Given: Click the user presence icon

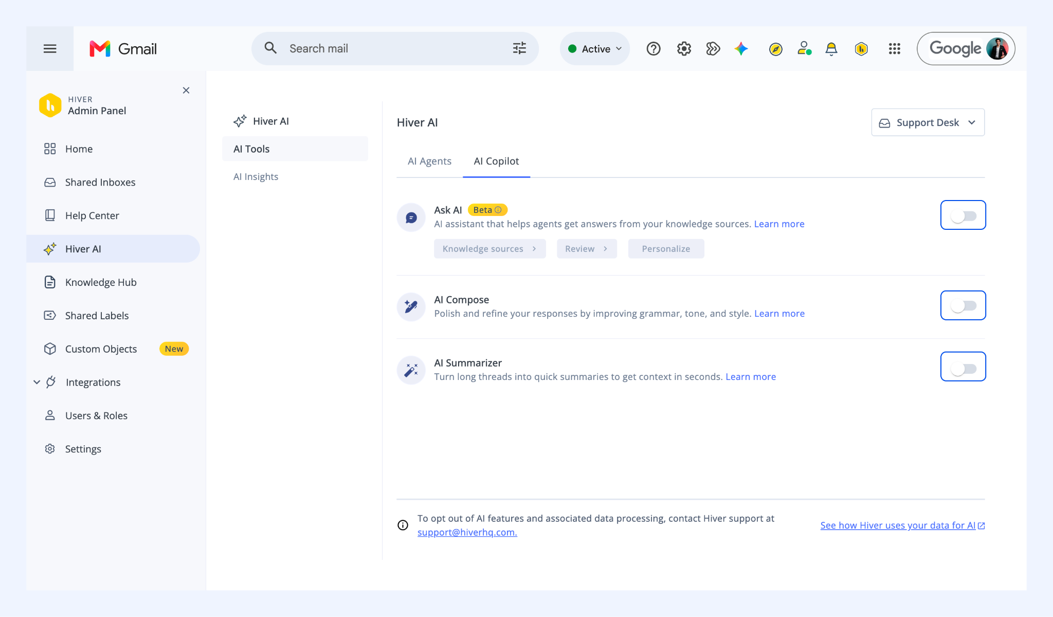Looking at the screenshot, I should click(x=804, y=49).
